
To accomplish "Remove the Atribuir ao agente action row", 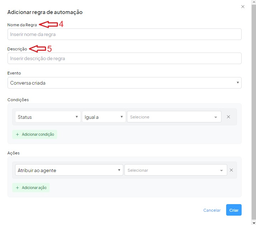I will [x=231, y=170].
